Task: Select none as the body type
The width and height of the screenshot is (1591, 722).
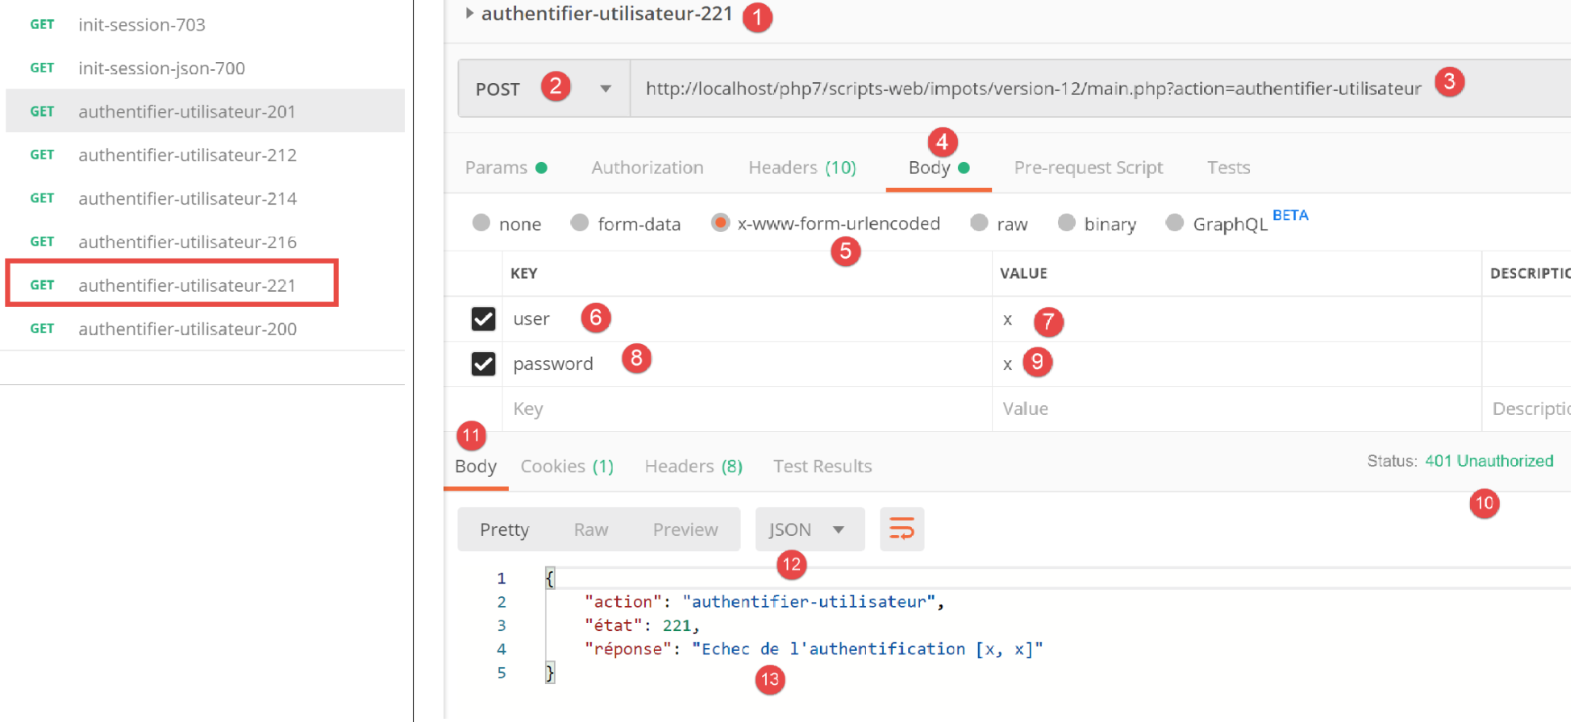Action: click(481, 223)
